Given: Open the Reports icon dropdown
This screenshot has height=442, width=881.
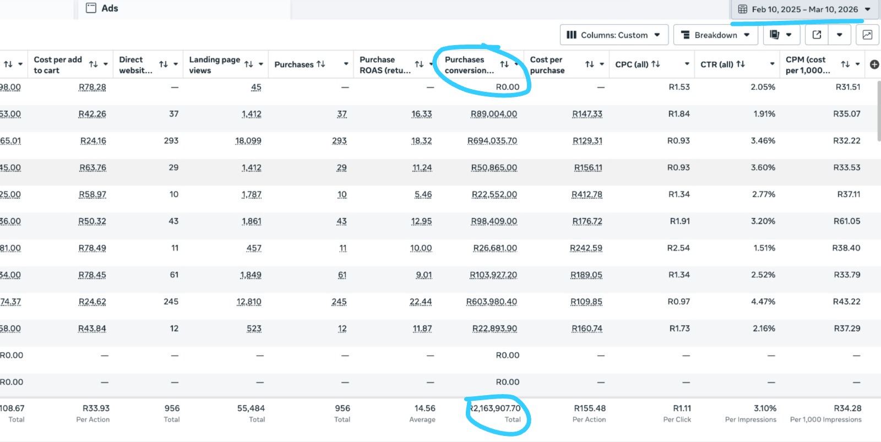Looking at the screenshot, I should coord(780,35).
